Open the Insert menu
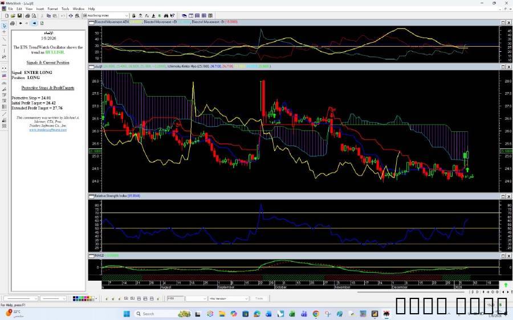 pyautogui.click(x=40, y=9)
